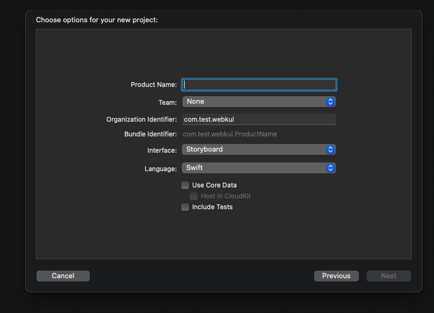Viewport: 434px width, 313px height.
Task: Enable the Use Core Data checkbox
Action: click(185, 185)
